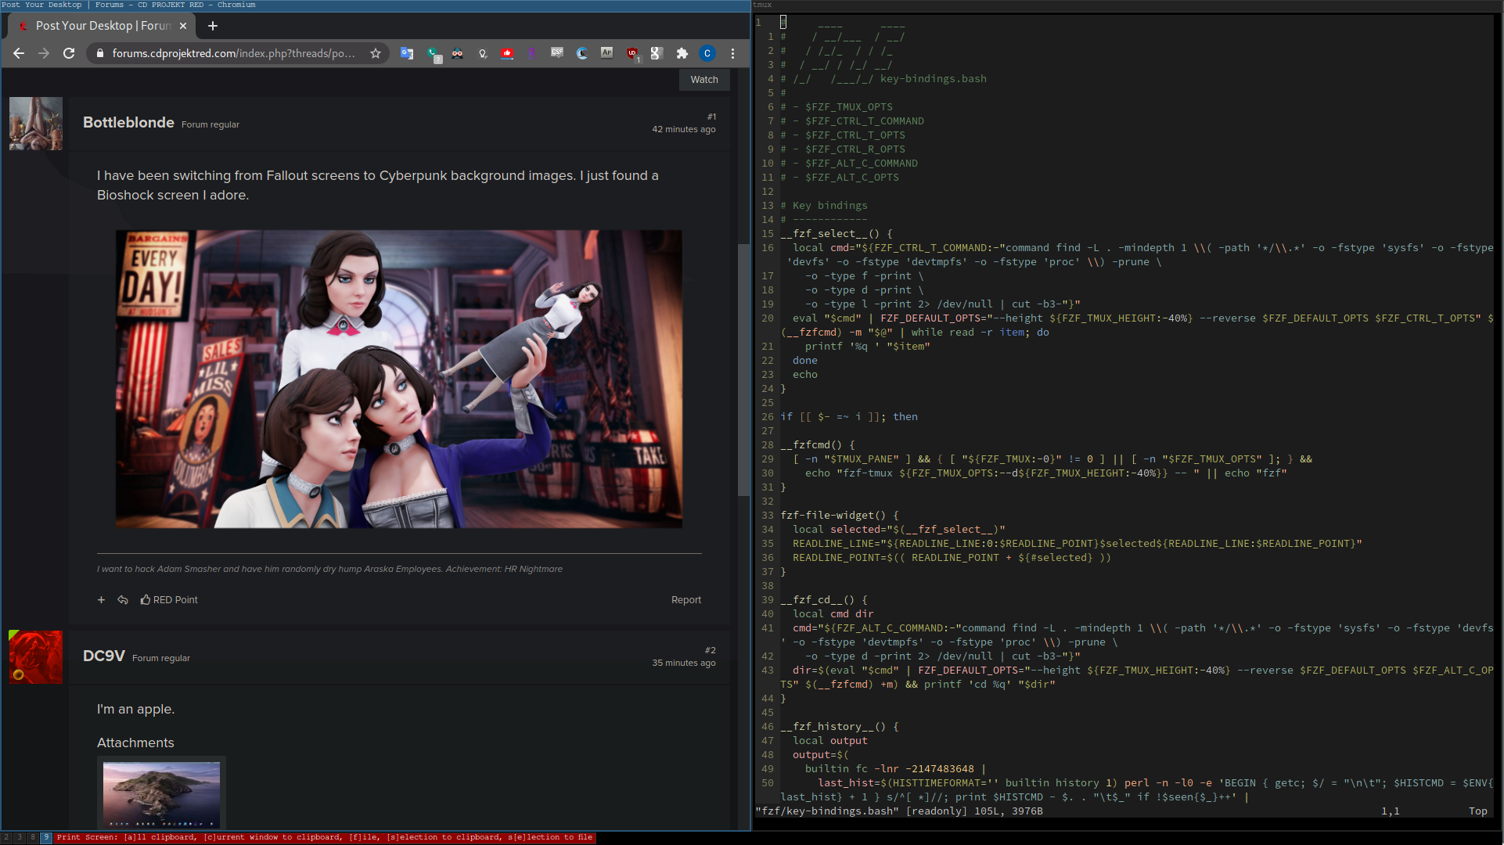The height and width of the screenshot is (845, 1504).
Task: Click the 'Attachments' heading
Action: [x=135, y=743]
